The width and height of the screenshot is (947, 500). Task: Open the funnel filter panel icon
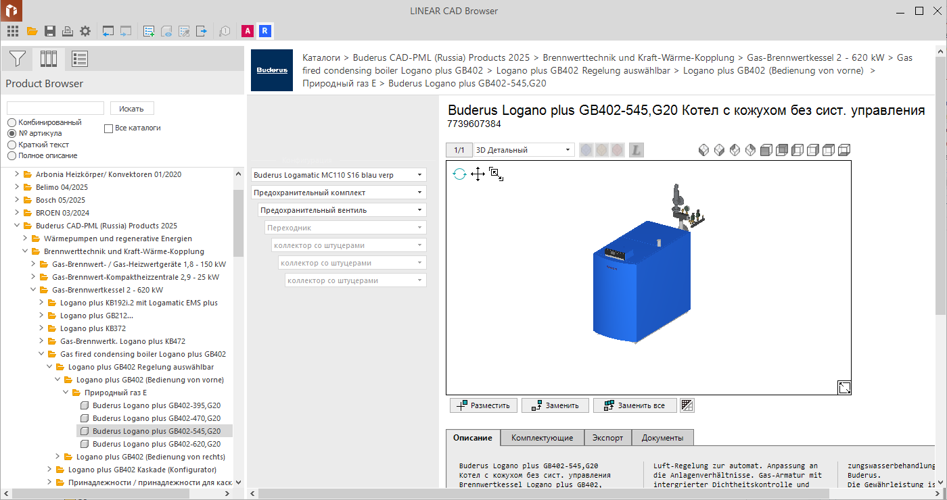tap(17, 59)
